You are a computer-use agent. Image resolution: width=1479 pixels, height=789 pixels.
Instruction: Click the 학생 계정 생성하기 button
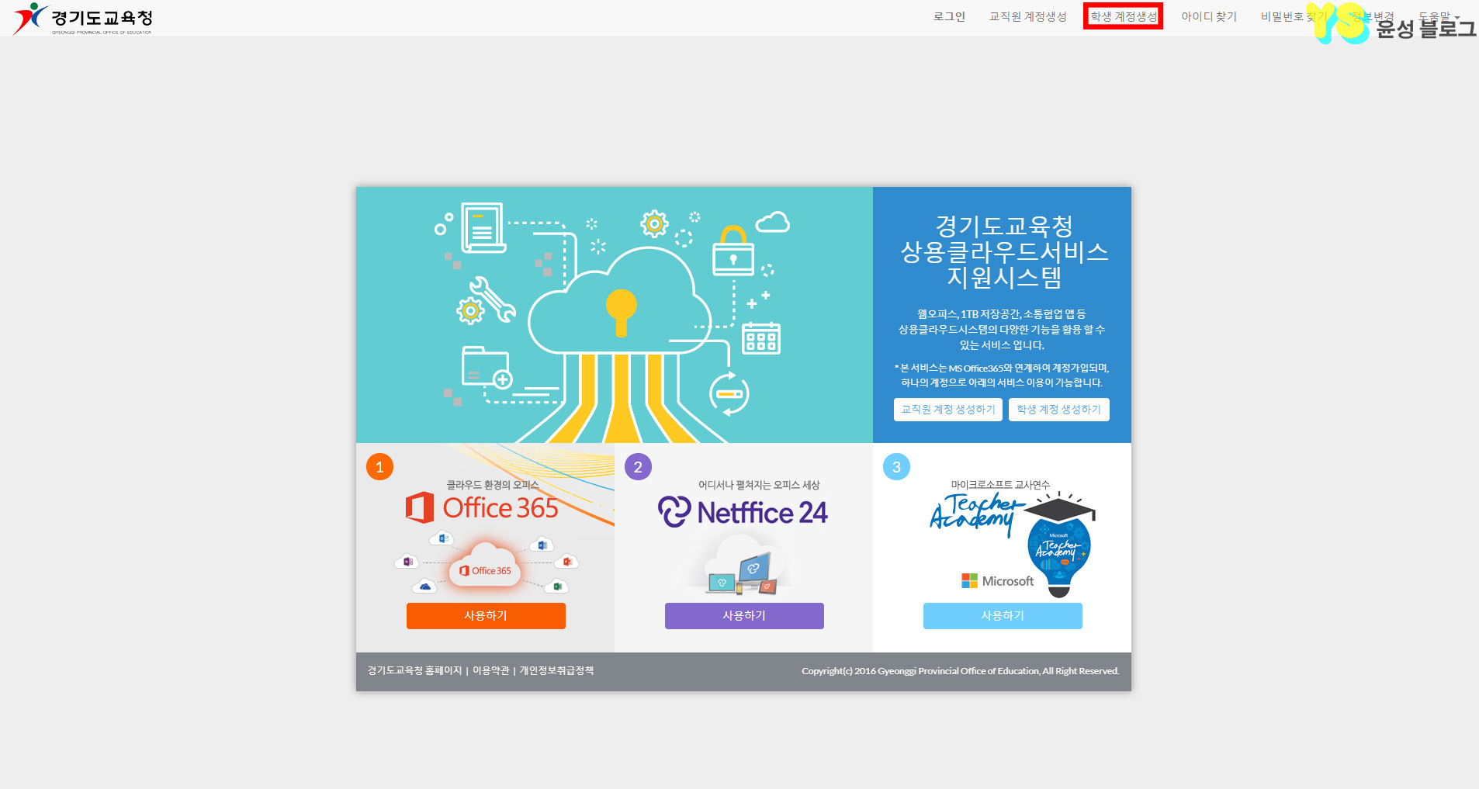(1059, 410)
